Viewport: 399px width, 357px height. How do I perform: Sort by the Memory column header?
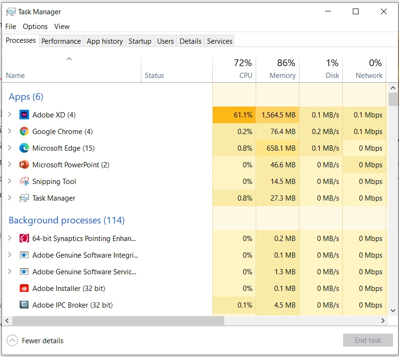click(278, 69)
